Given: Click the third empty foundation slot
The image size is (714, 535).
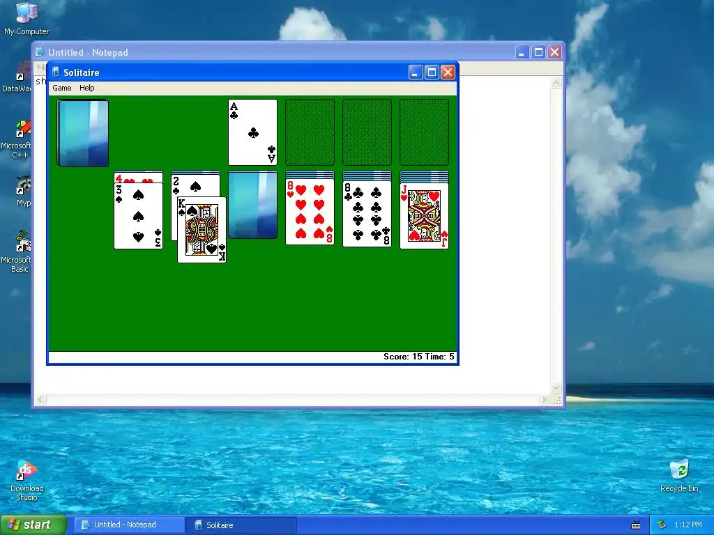Looking at the screenshot, I should pyautogui.click(x=367, y=132).
